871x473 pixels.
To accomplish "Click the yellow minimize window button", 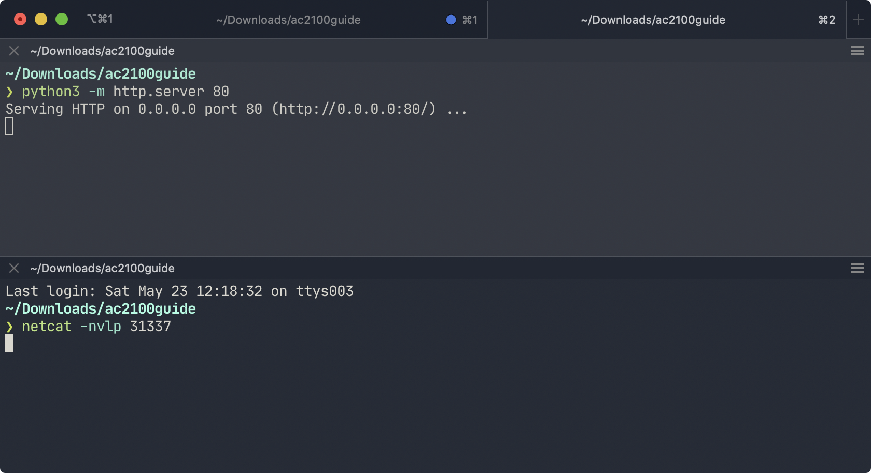I will [x=41, y=19].
